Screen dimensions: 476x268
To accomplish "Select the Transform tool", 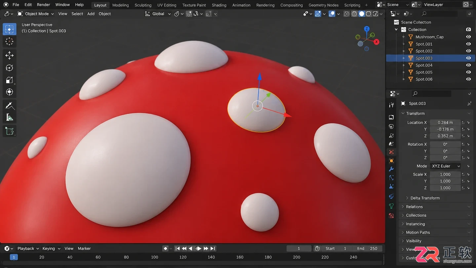I will click(x=10, y=92).
